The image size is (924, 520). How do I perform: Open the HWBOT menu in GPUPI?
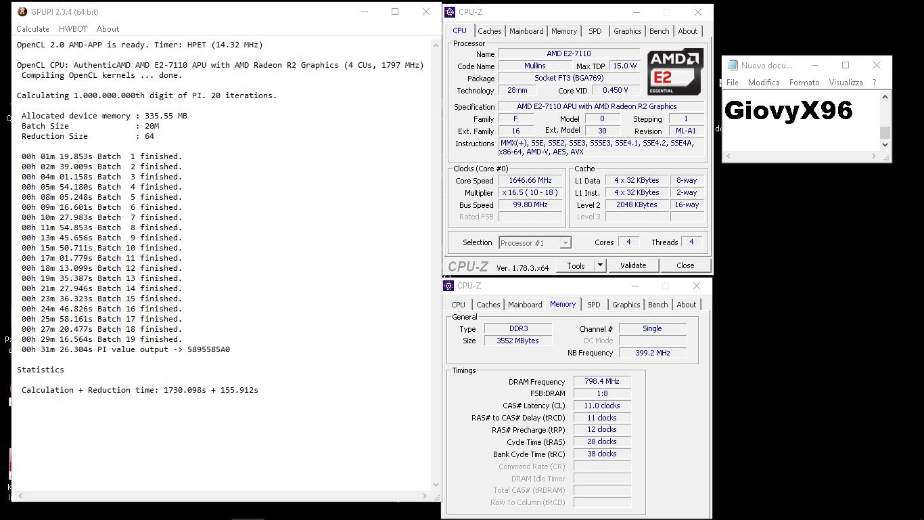(73, 29)
